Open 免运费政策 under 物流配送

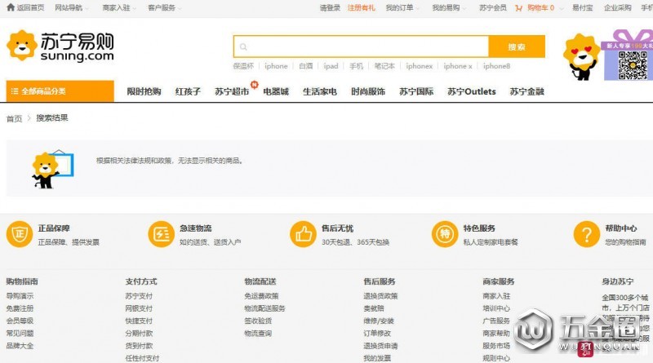[261, 296]
